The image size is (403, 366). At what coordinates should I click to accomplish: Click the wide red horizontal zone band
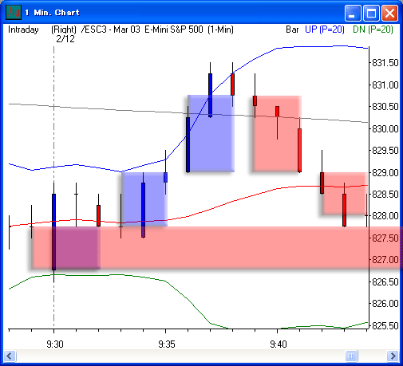tap(215, 248)
